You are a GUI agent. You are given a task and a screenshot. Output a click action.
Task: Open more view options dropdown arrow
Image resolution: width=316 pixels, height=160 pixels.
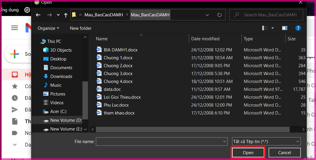pos(272,28)
